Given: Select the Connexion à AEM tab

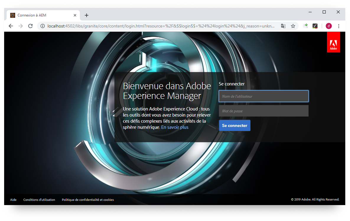Looking at the screenshot, I should 43,15.
